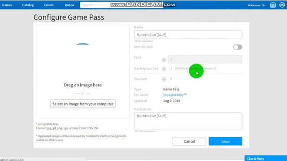The image size is (287, 161).
Task: Focus the Description text area
Action: pos(188,121)
